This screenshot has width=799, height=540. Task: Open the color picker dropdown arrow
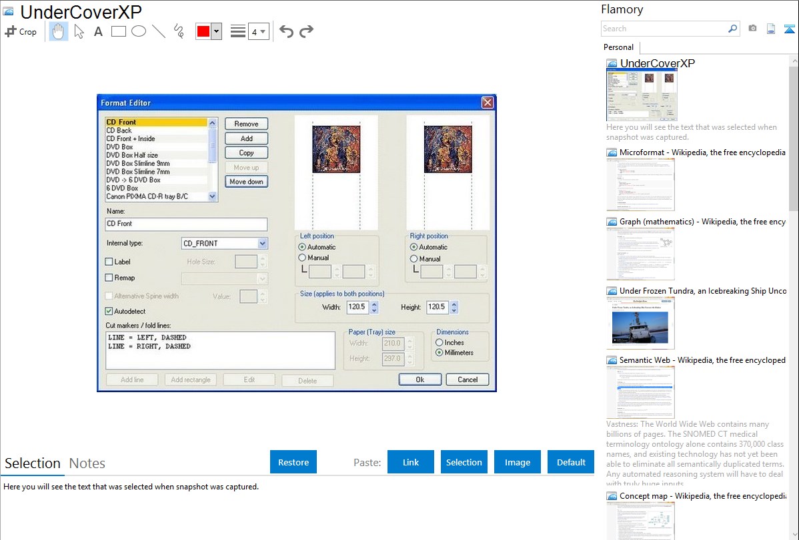pos(216,31)
